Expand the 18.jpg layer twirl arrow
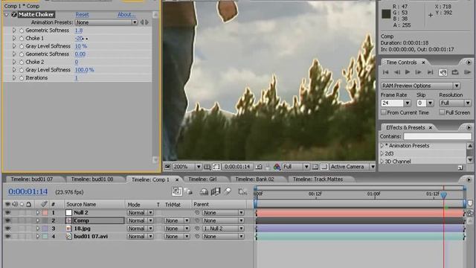Viewport: 476px width, 268px height. pyautogui.click(x=38, y=229)
